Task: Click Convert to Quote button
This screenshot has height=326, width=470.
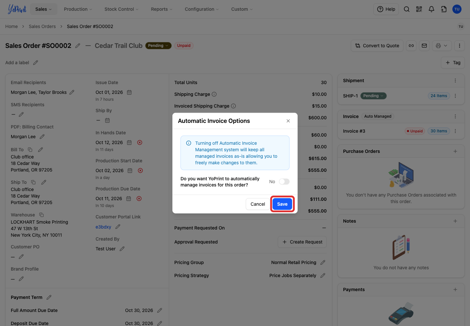Action: tap(377, 46)
